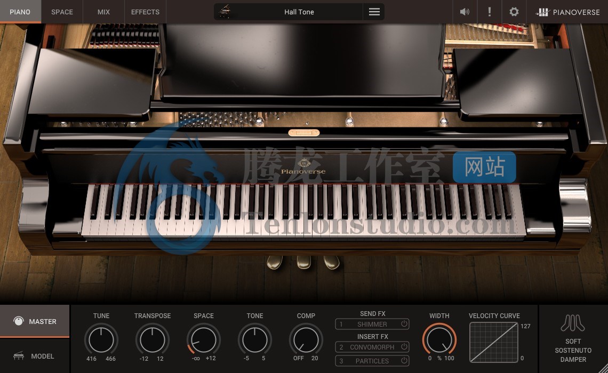Click the VELOCITY CURVE label
608x373 pixels.
coord(494,315)
